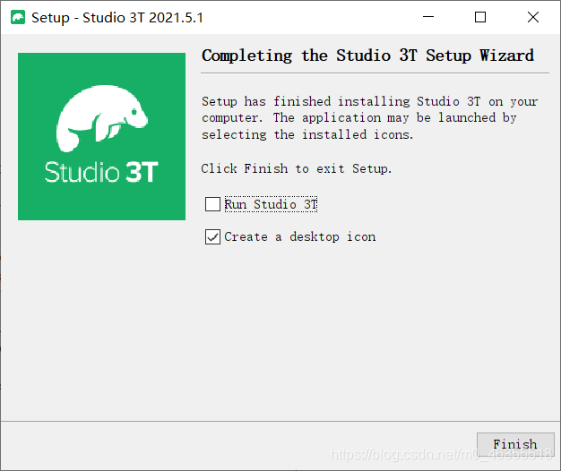
Task: Click the Studio 3T title bar icon
Action: 18,18
